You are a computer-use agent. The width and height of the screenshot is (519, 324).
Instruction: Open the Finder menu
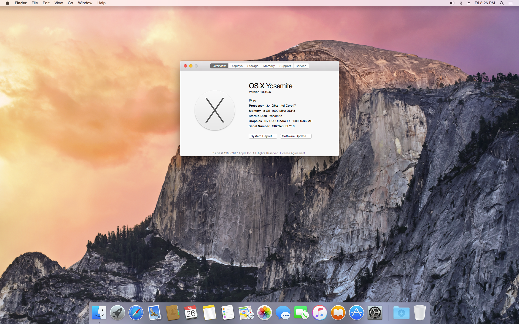tap(21, 3)
